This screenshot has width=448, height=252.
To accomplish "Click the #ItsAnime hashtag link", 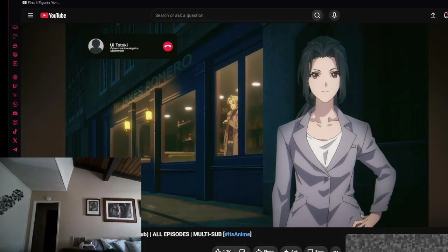I will (237, 234).
